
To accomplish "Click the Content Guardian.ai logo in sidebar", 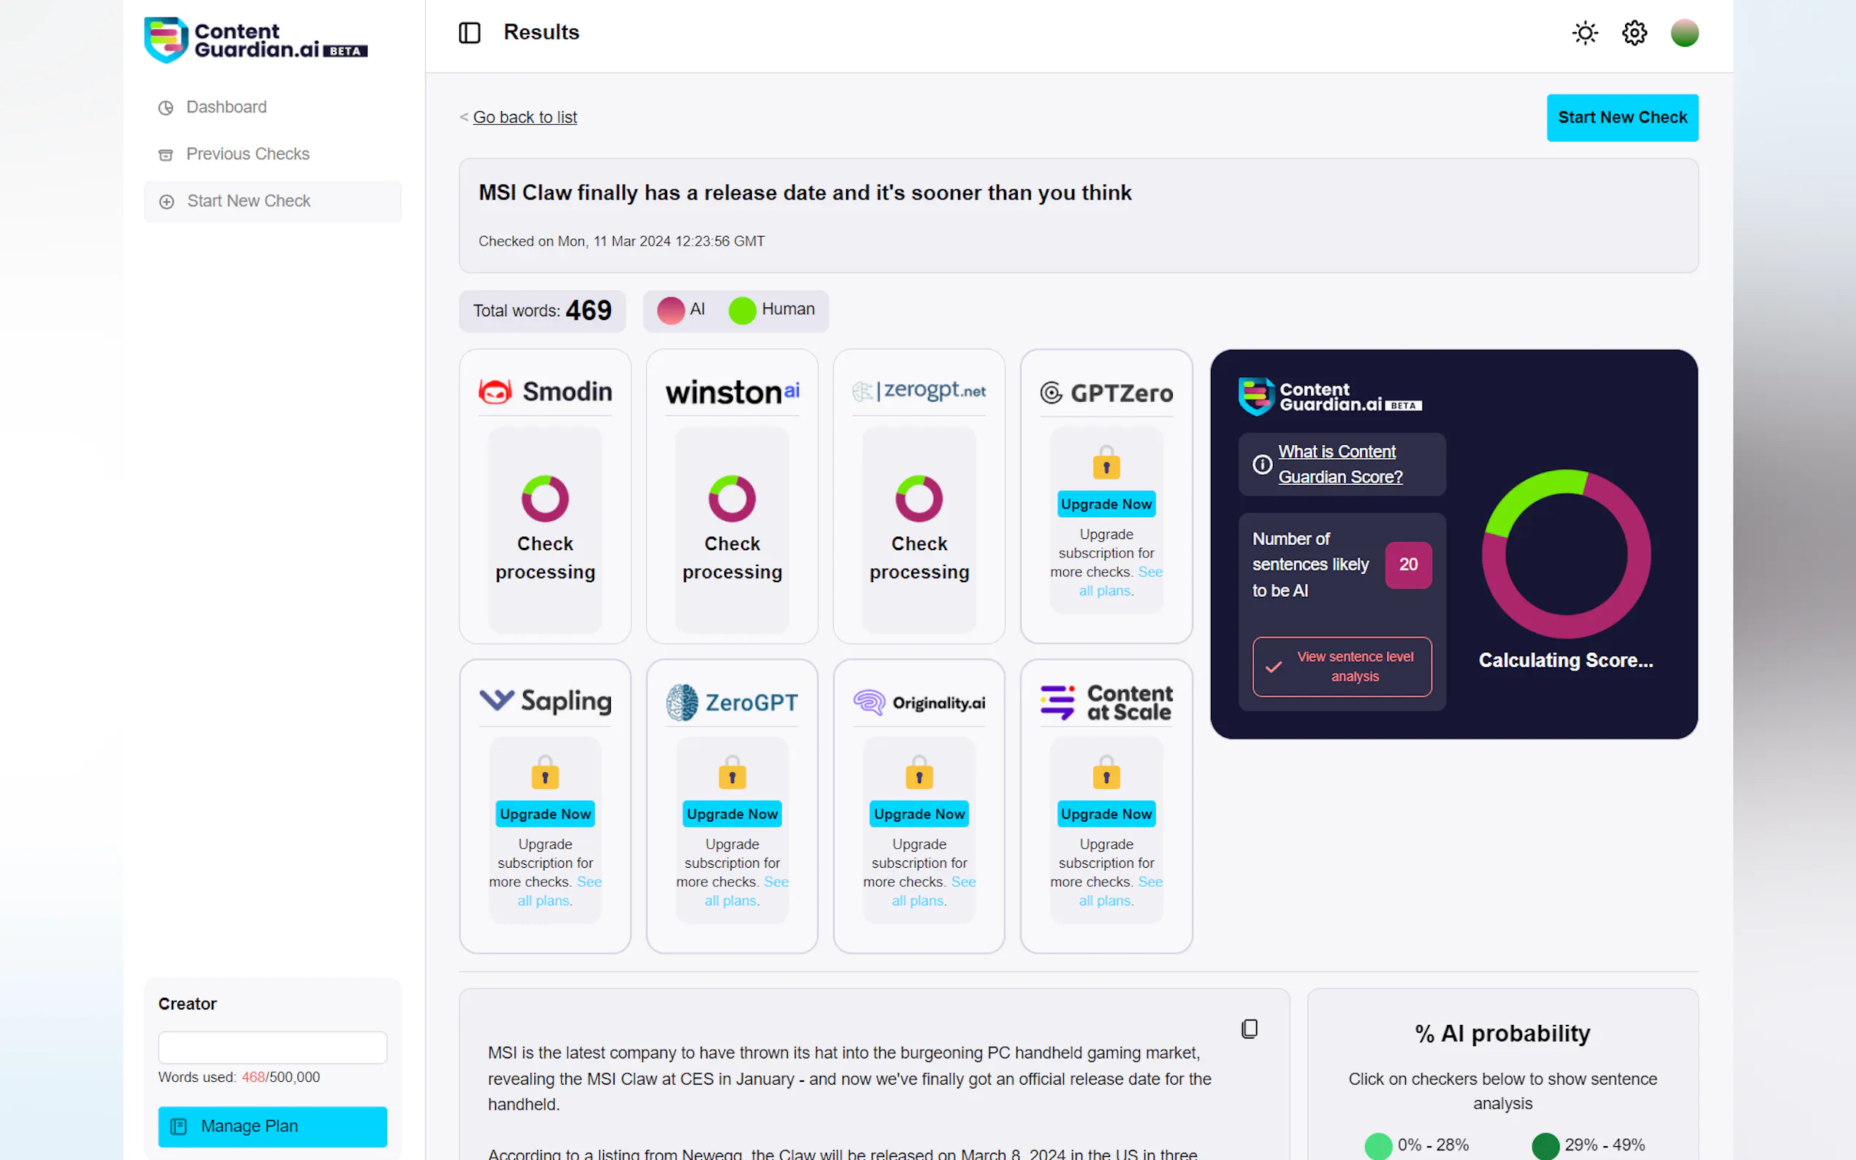I will click(x=256, y=40).
